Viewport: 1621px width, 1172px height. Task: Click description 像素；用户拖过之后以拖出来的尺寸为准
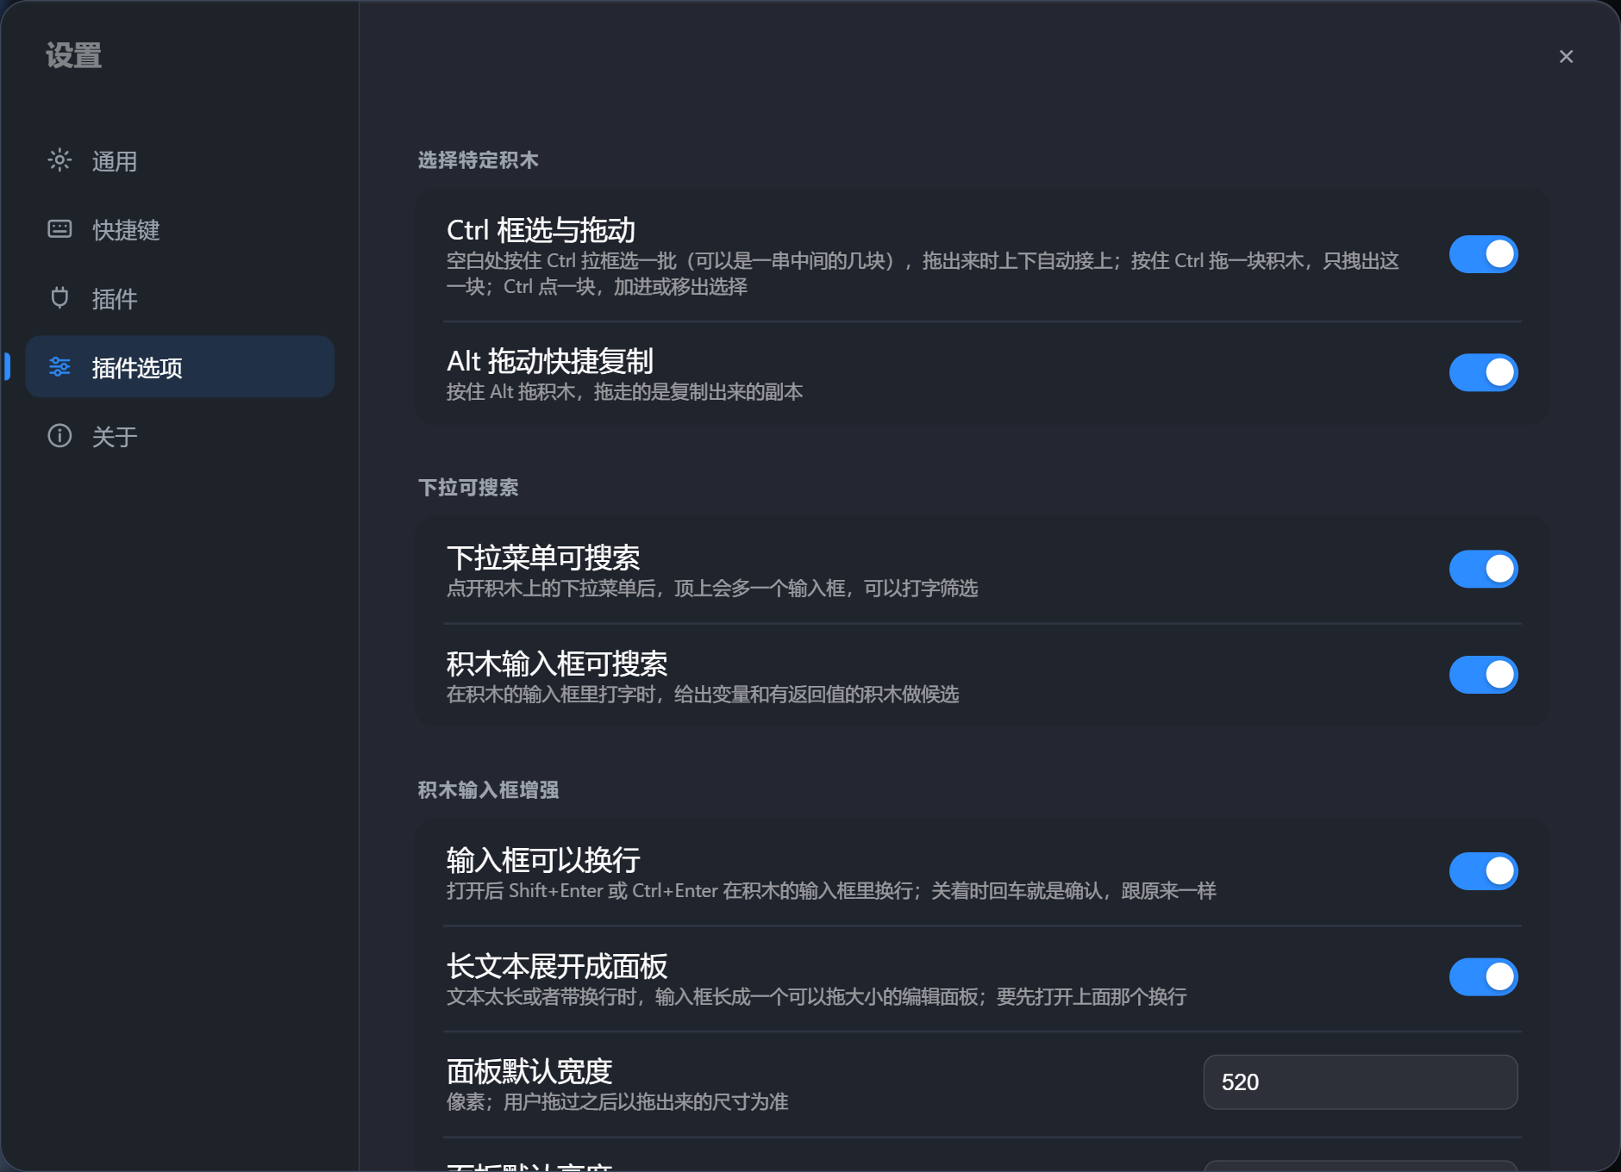(x=617, y=1102)
